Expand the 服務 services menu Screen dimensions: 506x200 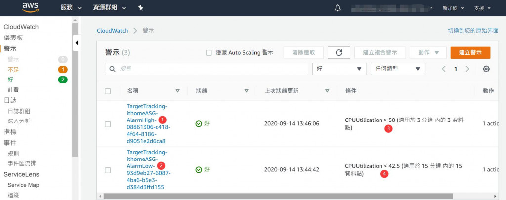coord(73,8)
